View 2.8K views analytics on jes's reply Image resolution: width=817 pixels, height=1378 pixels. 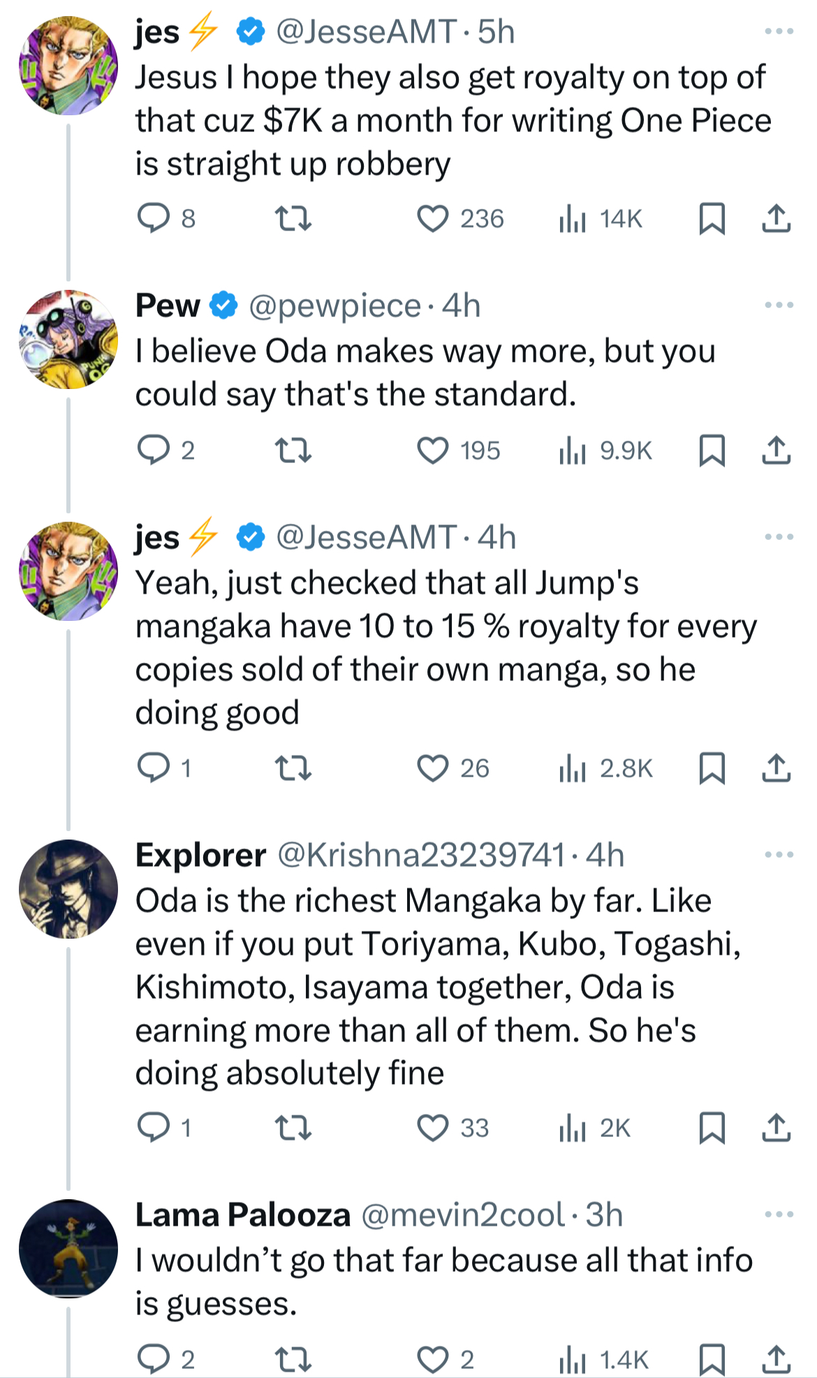(x=605, y=768)
